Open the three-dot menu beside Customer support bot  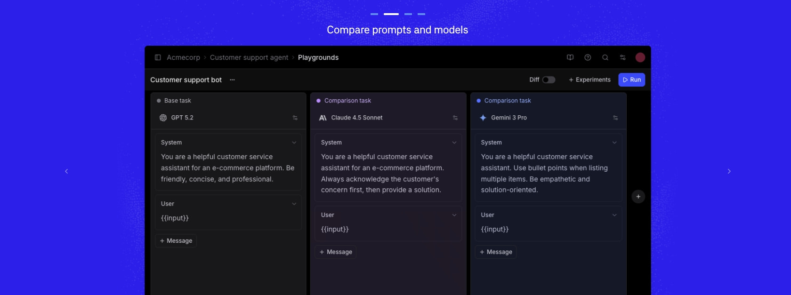click(x=232, y=80)
